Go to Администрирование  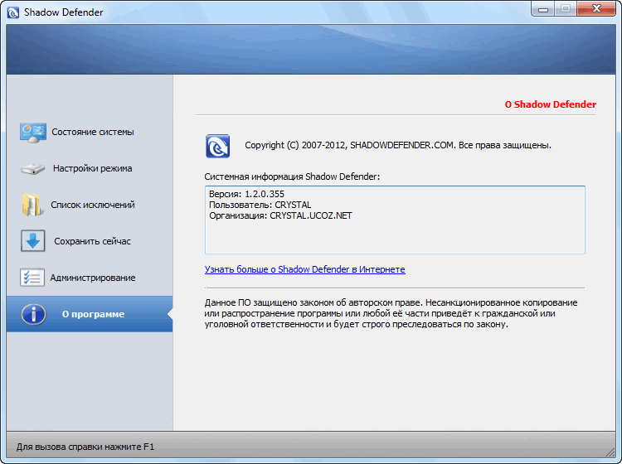click(x=90, y=278)
